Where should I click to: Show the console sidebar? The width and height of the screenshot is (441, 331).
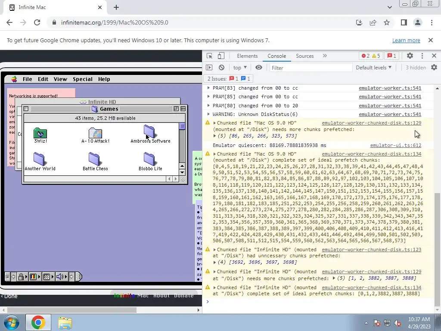[x=209, y=68]
